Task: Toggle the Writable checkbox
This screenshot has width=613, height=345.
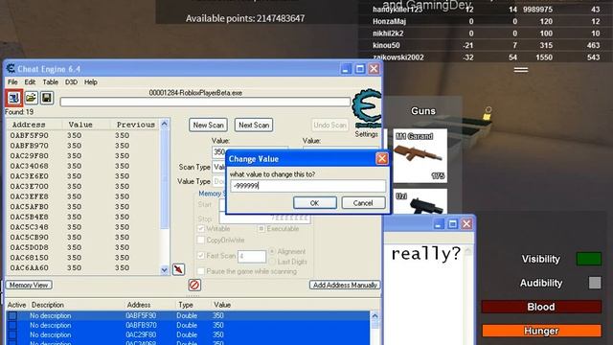Action: coord(201,228)
